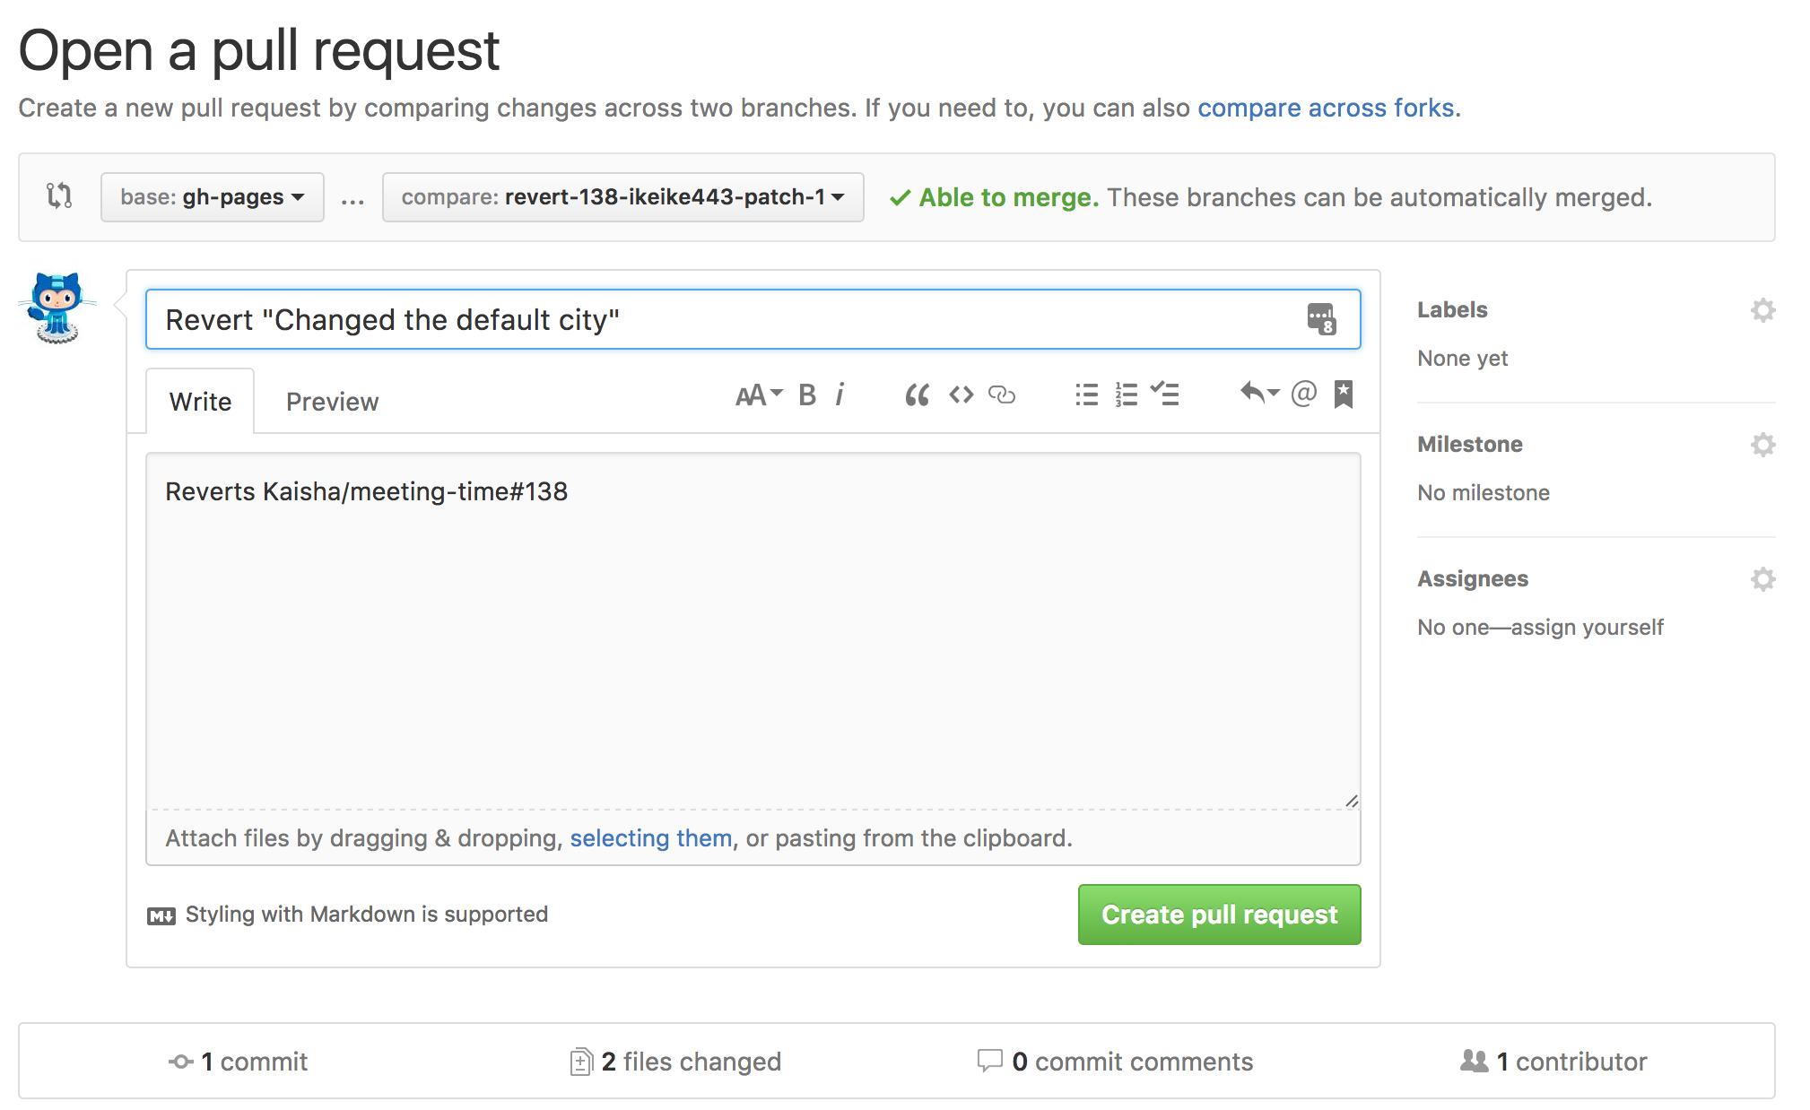Screen dimensions: 1810x1110
Task: Click the bookmark reference icon
Action: pyautogui.click(x=1343, y=394)
